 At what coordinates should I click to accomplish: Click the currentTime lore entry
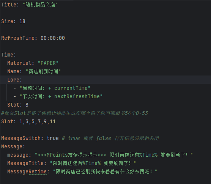(x=55, y=88)
